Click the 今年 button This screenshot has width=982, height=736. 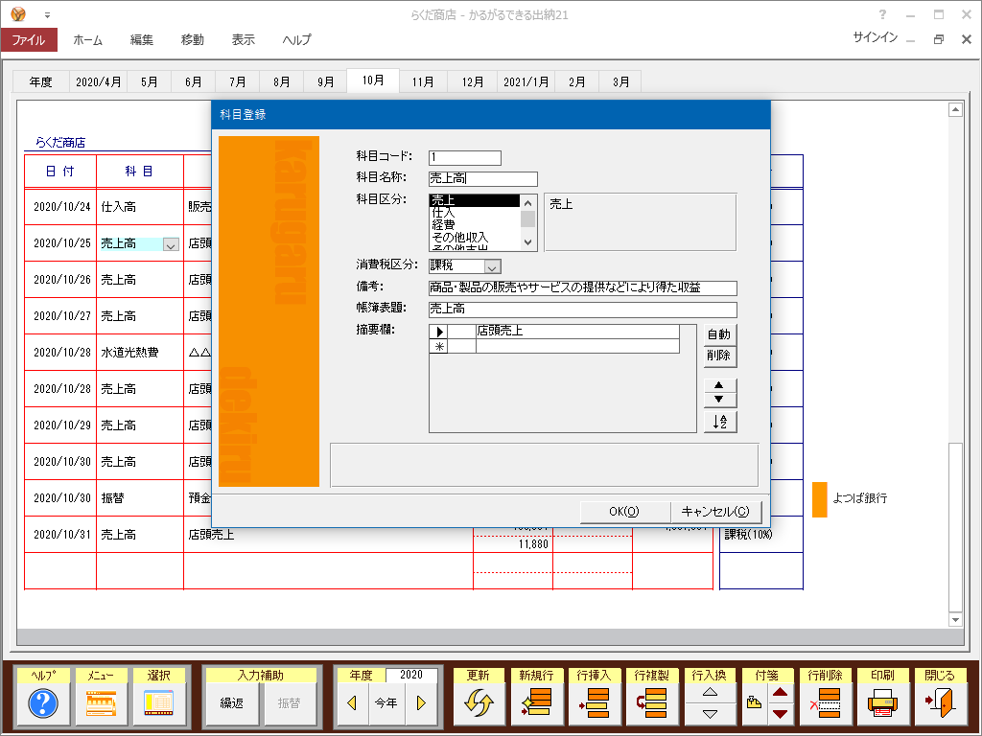[x=386, y=702]
